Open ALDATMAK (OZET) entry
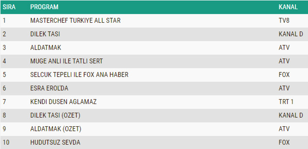 pyautogui.click(x=55, y=129)
